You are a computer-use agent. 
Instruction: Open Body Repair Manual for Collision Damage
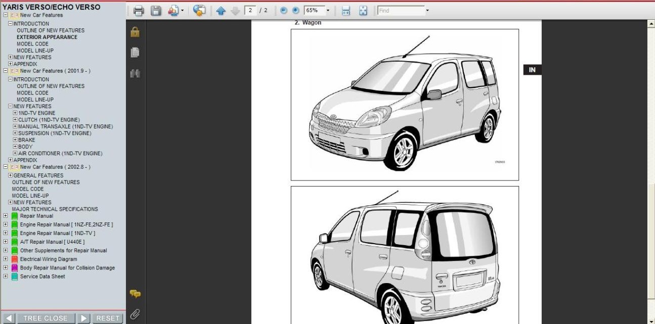click(x=67, y=268)
